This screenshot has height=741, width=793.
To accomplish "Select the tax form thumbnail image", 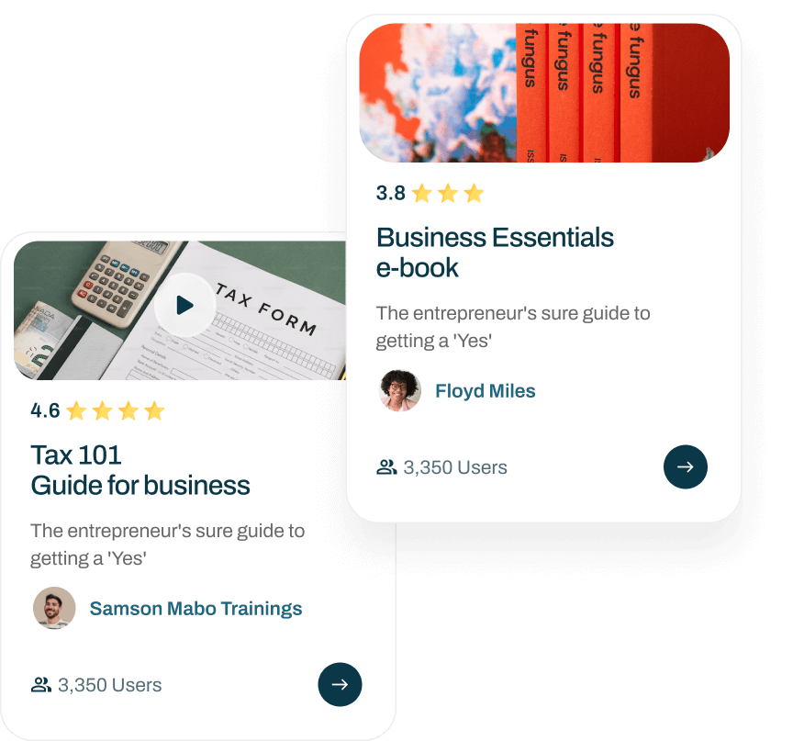I will [x=180, y=310].
